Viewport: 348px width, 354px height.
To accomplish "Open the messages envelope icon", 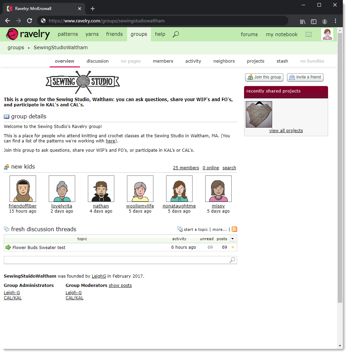I will 308,34.
